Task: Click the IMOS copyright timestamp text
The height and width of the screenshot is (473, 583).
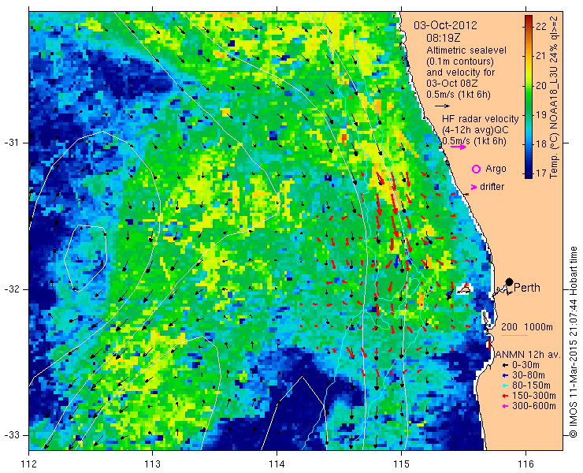Action: (574, 342)
